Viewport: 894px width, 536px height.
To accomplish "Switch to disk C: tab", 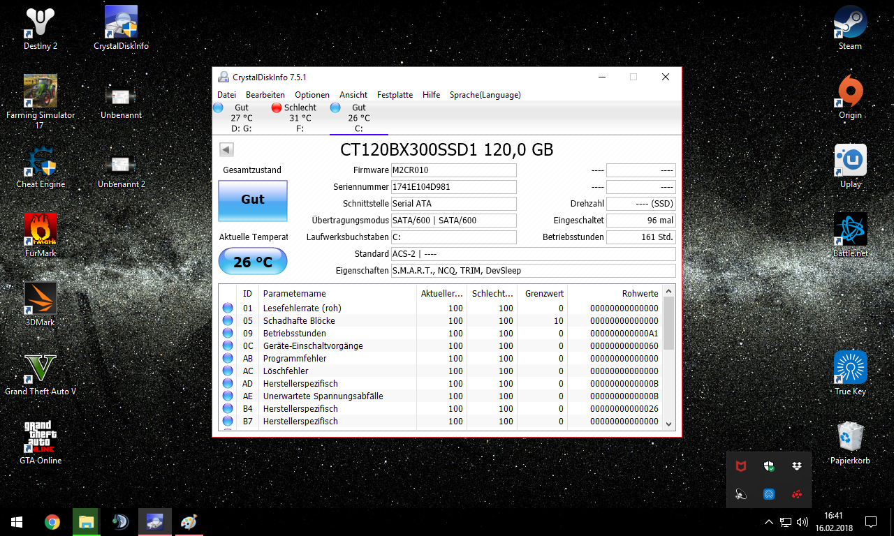I will [358, 118].
